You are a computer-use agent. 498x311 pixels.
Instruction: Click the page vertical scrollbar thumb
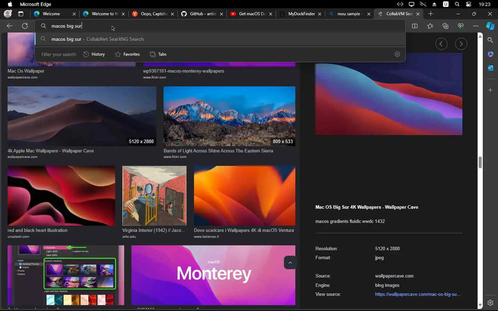480,162
